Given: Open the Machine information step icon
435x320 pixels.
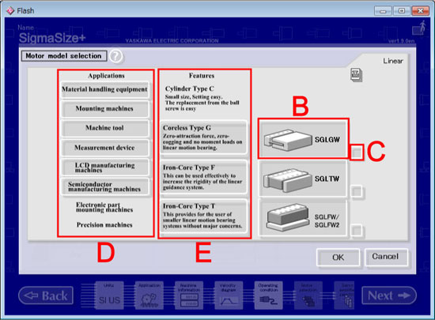Looking at the screenshot, I should (x=189, y=296).
